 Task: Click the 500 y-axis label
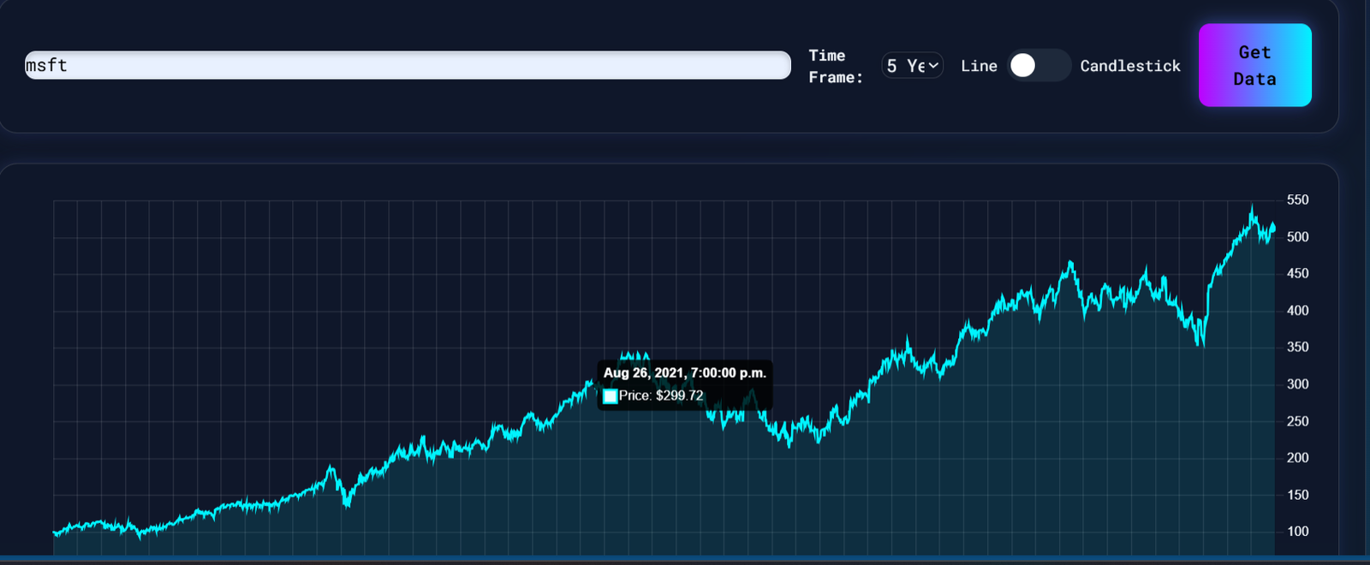pyautogui.click(x=1297, y=237)
